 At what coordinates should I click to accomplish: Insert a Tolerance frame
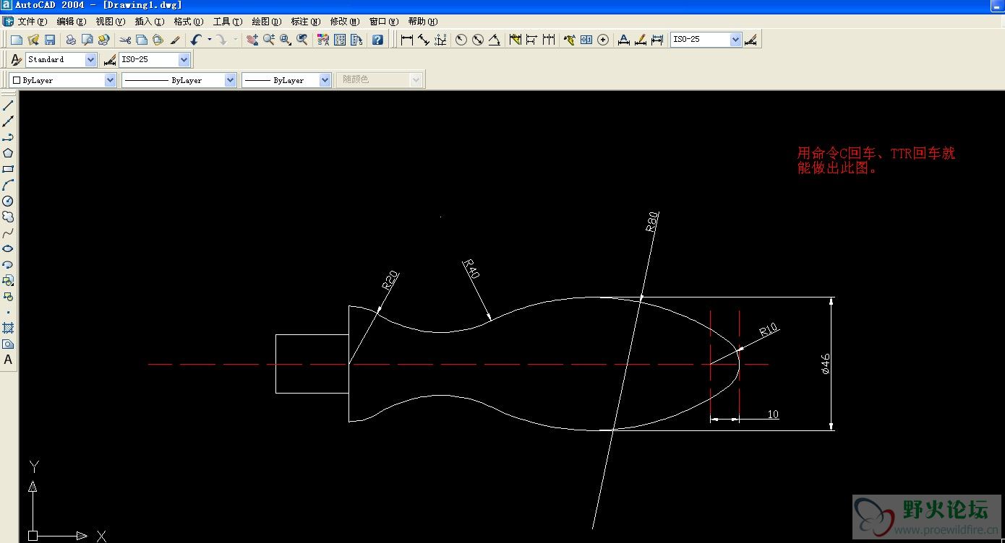(x=586, y=40)
